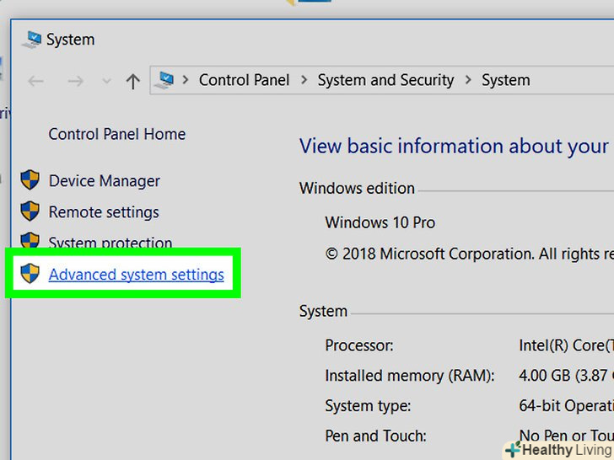Expand the chevron after System and Security
Image resolution: width=614 pixels, height=460 pixels.
click(468, 81)
